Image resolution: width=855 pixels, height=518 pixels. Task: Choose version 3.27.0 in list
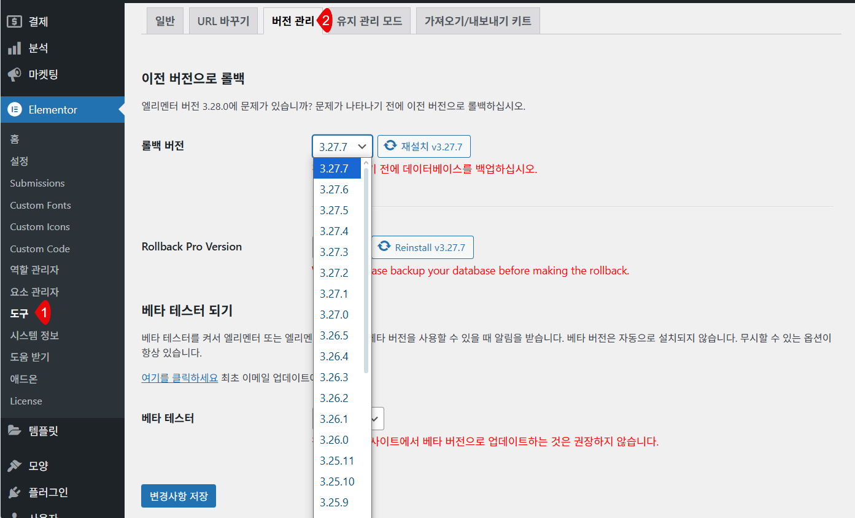(337, 314)
